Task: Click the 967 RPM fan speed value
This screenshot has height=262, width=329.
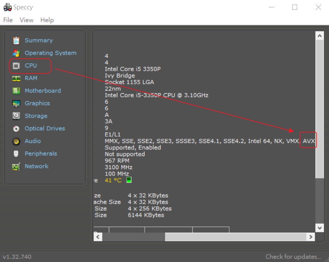Action: coord(117,161)
